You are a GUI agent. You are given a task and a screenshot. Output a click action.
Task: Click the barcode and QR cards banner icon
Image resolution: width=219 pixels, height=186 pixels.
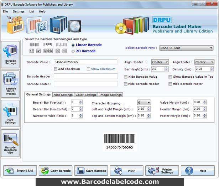37,25
